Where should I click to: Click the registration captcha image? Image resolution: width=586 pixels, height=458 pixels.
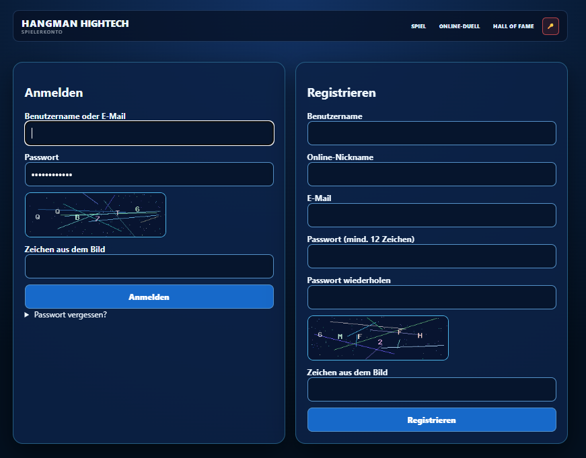point(378,338)
